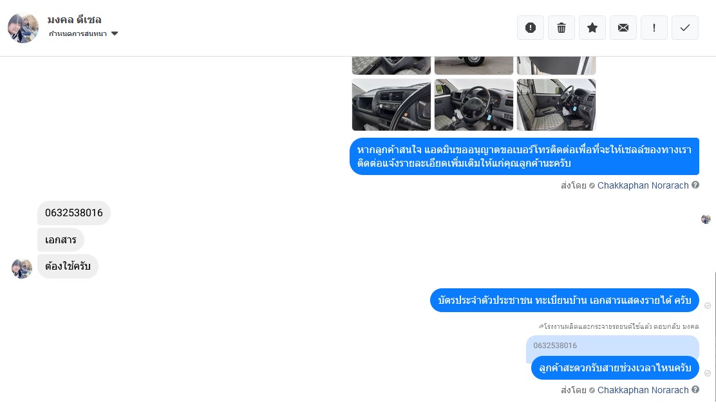The height and width of the screenshot is (417, 716).
Task: Select the 0632538016 phone number message
Action: (x=74, y=213)
